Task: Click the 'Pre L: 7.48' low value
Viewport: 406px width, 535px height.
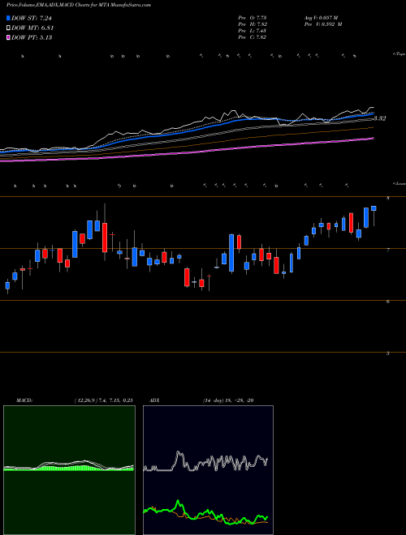Action: click(253, 31)
